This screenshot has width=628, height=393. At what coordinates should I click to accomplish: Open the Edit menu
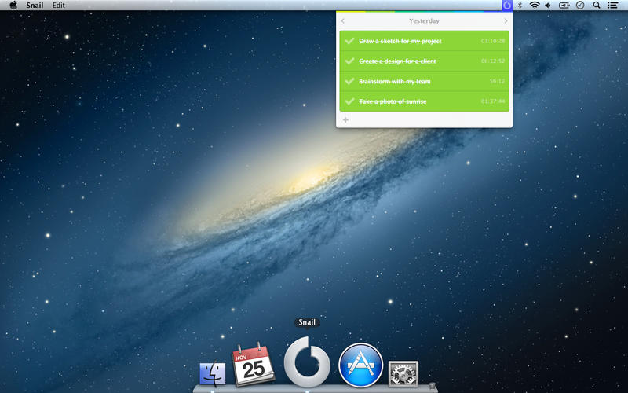pos(59,5)
